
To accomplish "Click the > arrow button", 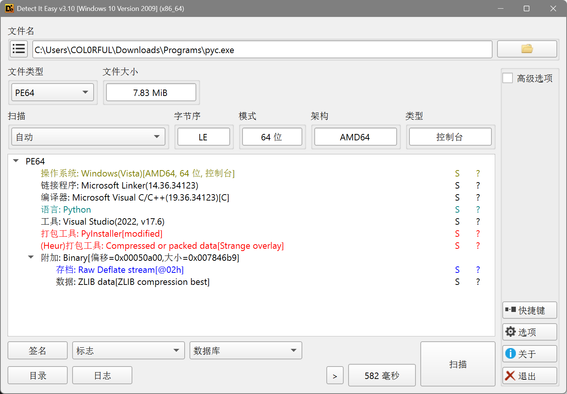I will pyautogui.click(x=335, y=375).
